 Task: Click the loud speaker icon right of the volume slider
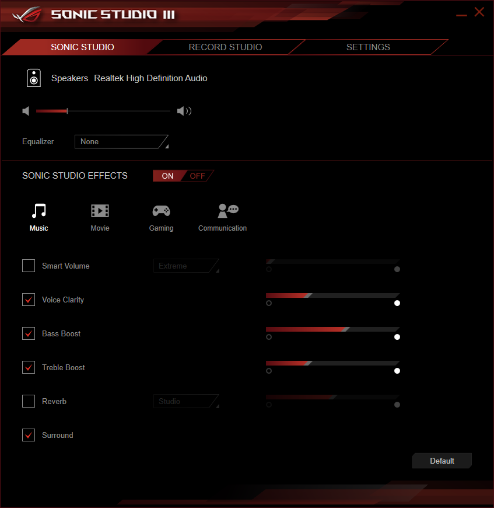(x=184, y=111)
